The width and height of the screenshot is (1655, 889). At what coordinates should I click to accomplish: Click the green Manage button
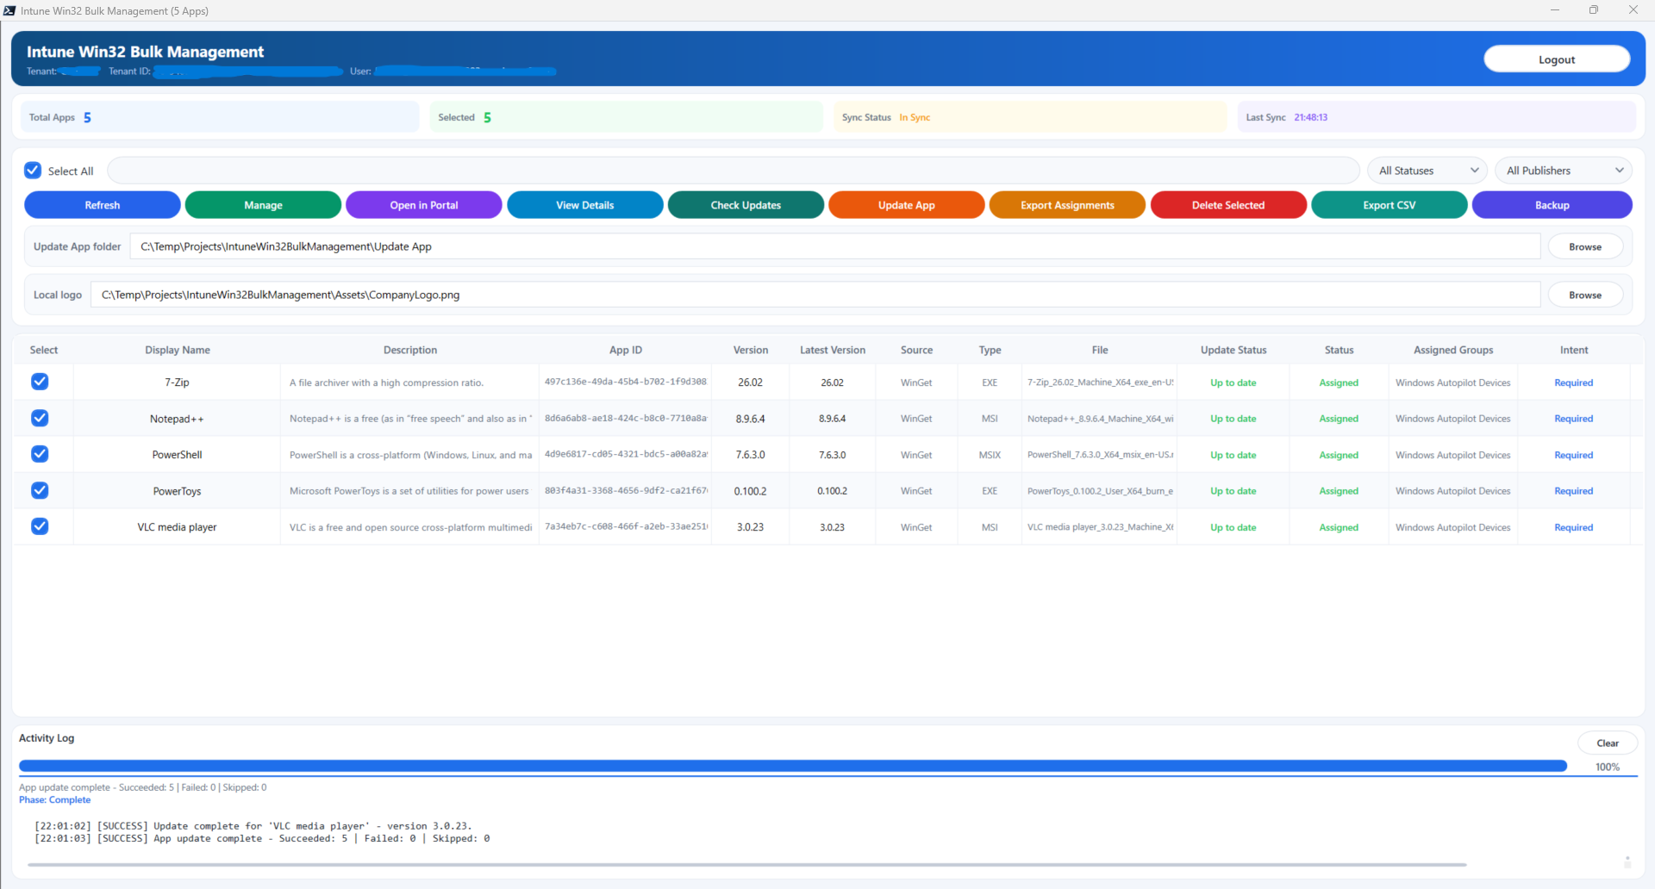[263, 205]
